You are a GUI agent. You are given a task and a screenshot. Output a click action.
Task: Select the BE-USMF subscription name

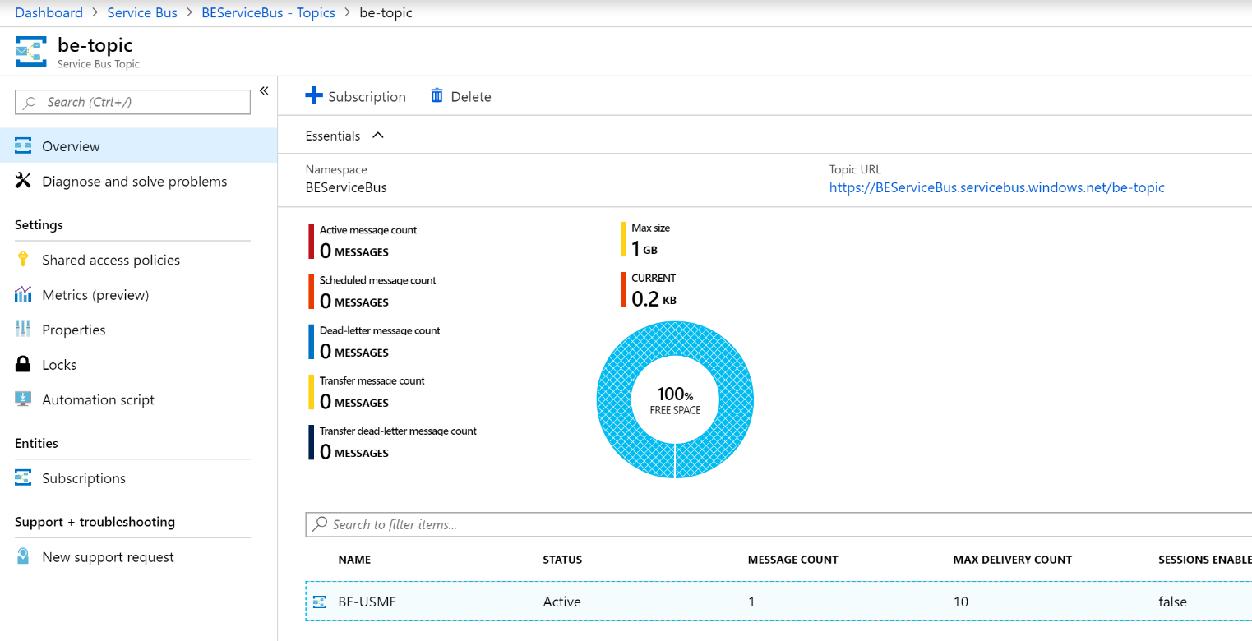tap(367, 602)
